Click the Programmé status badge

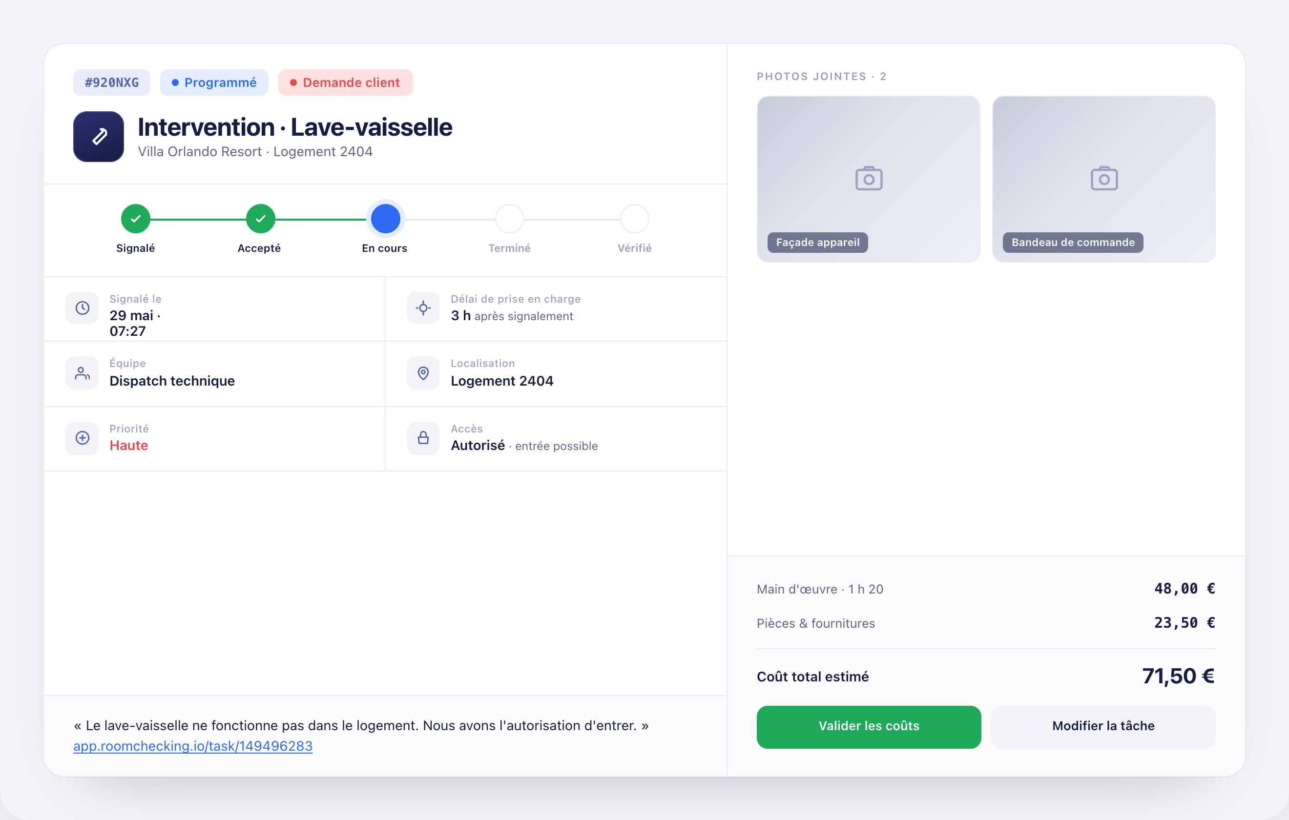pyautogui.click(x=214, y=82)
